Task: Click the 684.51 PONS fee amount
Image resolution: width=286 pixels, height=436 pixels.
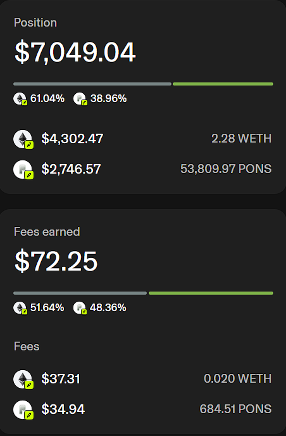Action: click(x=235, y=409)
